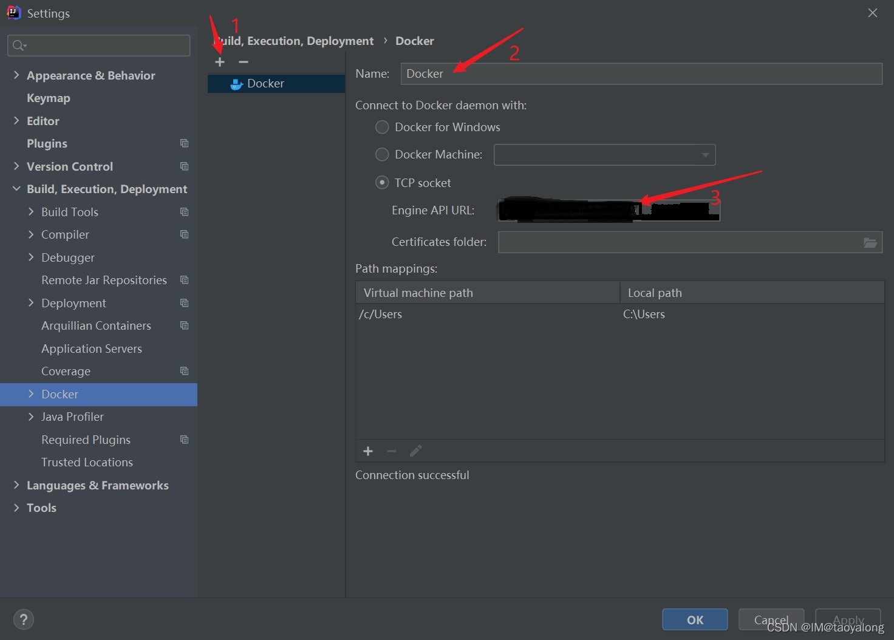The image size is (894, 640).
Task: Expand the Debugger node
Action: point(31,257)
